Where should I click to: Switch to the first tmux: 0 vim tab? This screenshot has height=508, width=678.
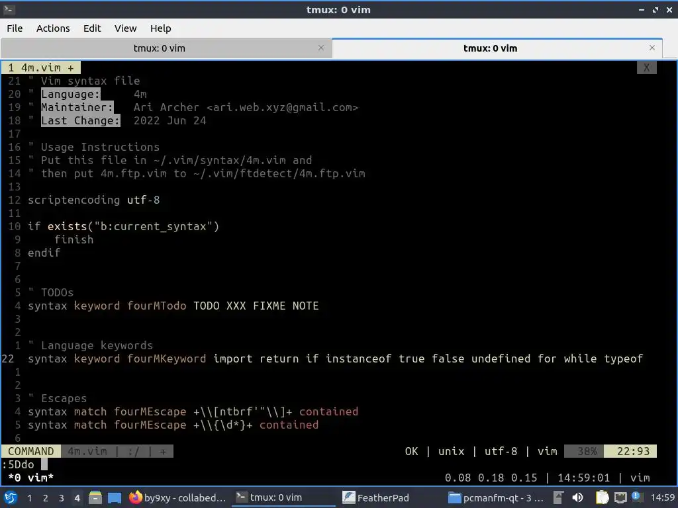click(159, 48)
